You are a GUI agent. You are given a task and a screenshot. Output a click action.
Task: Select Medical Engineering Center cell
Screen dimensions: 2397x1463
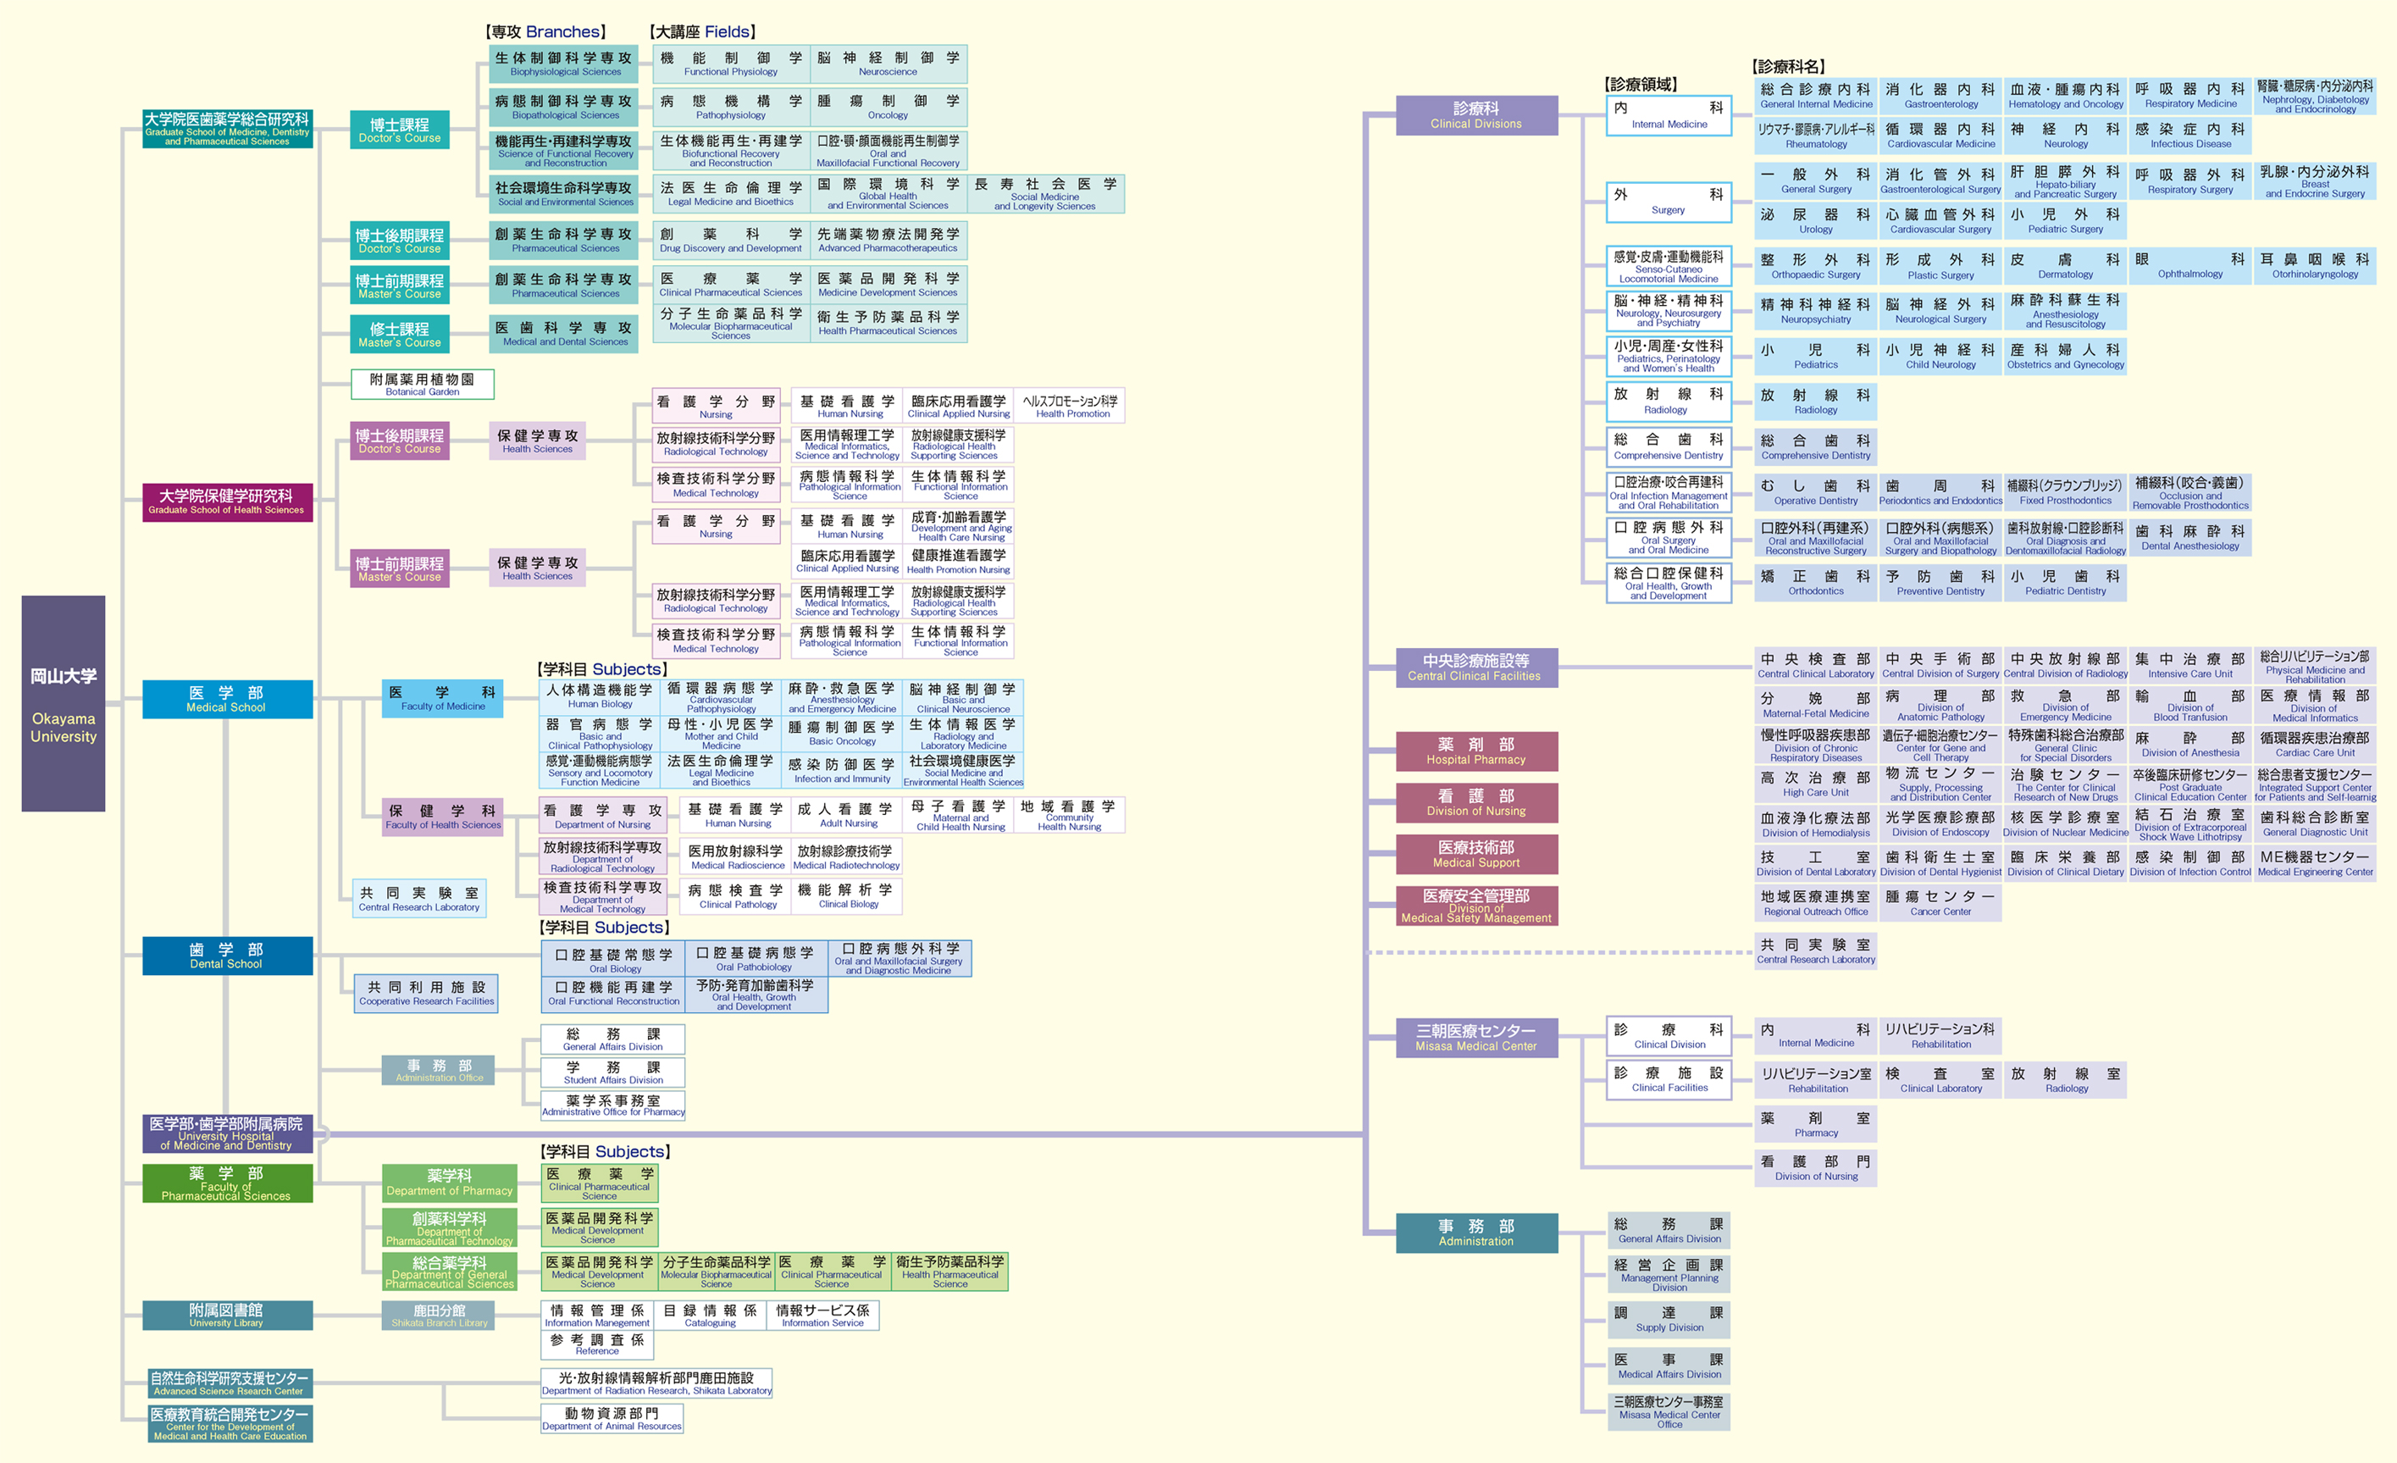(x=2314, y=864)
